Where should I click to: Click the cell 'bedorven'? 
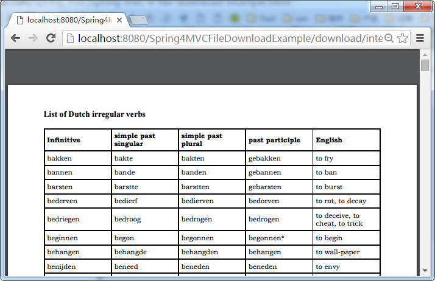click(x=279, y=201)
